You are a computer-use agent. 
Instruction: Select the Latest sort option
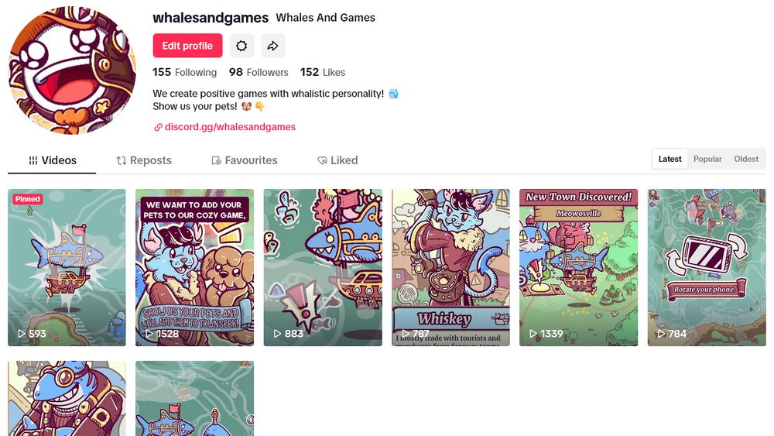click(x=670, y=159)
